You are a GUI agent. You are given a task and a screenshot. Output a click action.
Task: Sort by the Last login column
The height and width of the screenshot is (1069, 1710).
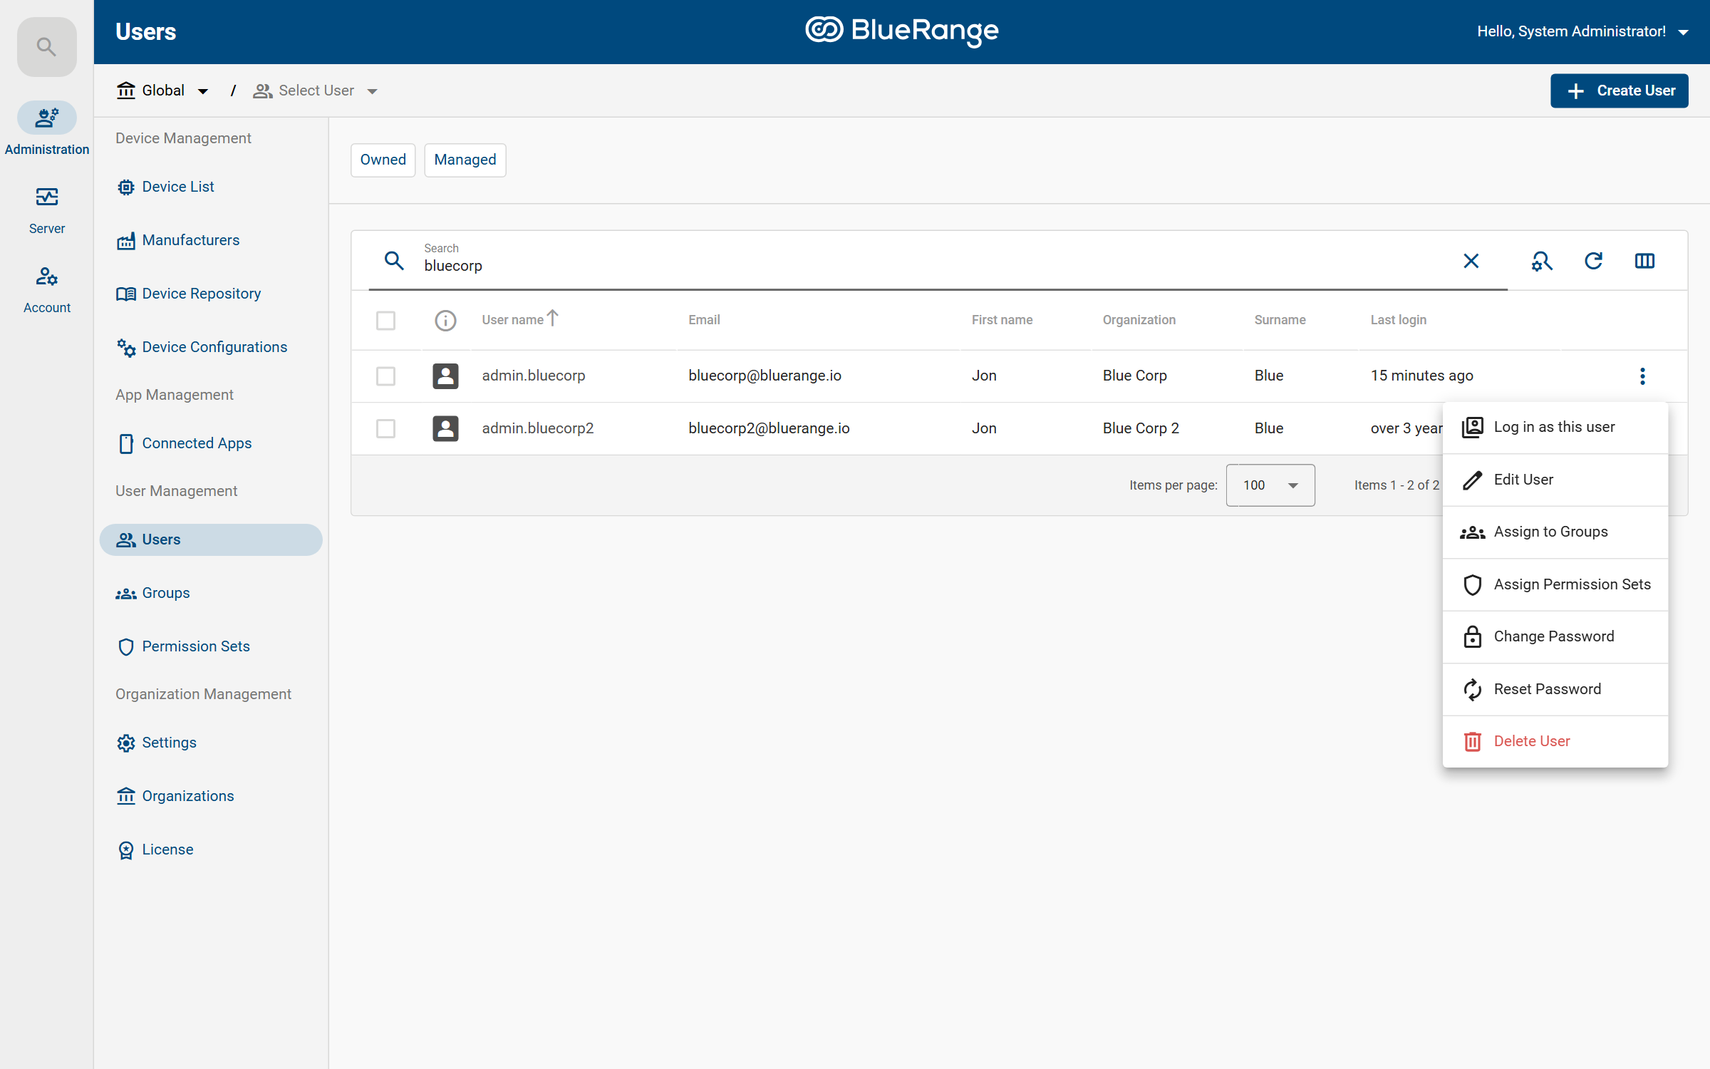(x=1398, y=320)
